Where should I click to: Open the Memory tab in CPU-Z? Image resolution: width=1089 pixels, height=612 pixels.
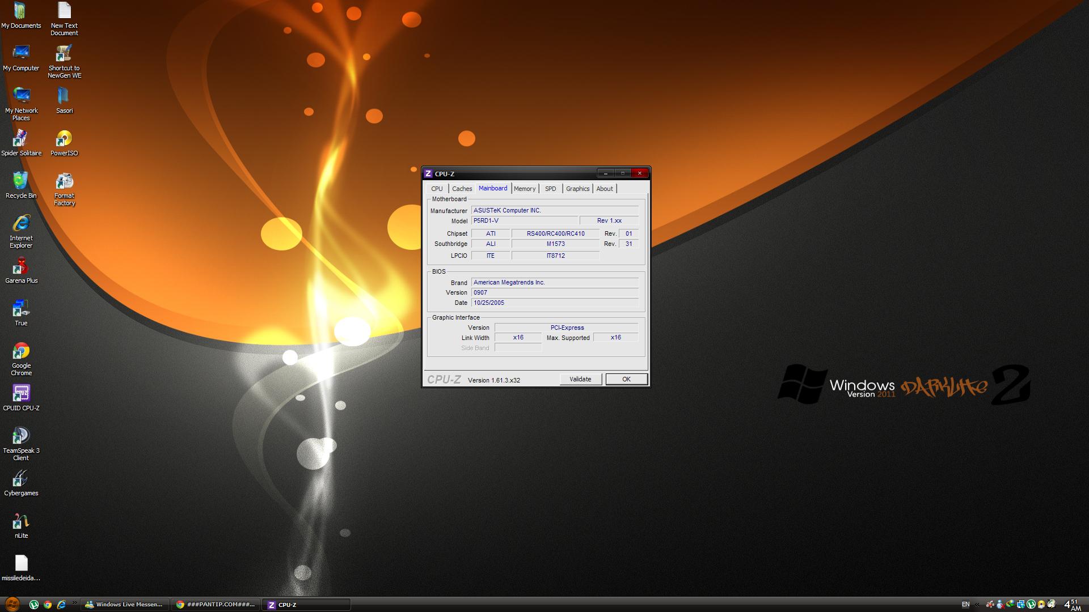[524, 189]
